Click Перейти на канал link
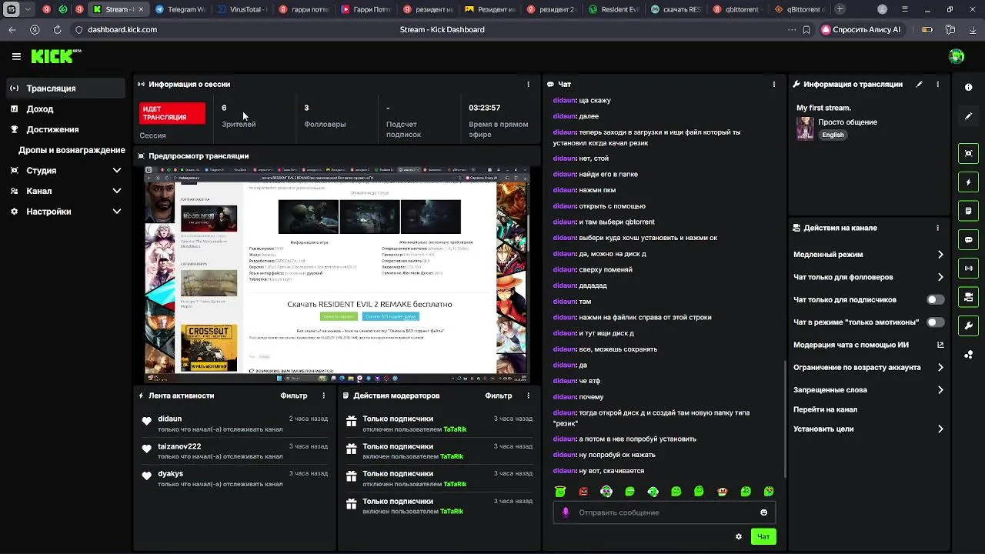985x554 pixels. [x=825, y=409]
